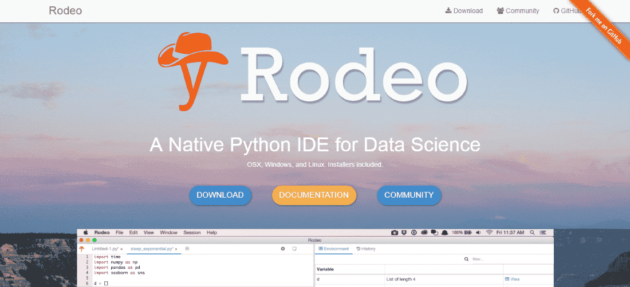Open the Session menu in the Rodeo menu bar

[x=192, y=233]
